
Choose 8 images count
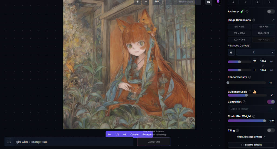point(269,2)
